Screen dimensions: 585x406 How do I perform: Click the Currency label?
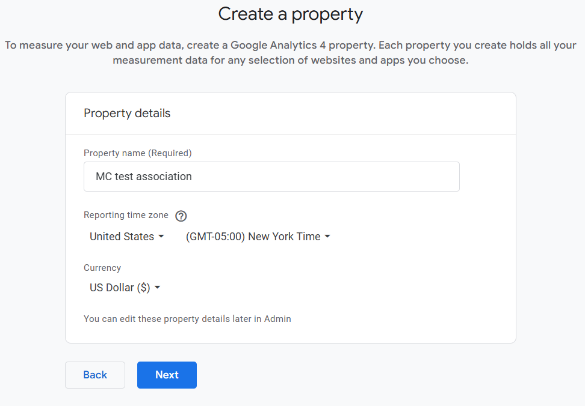[102, 268]
